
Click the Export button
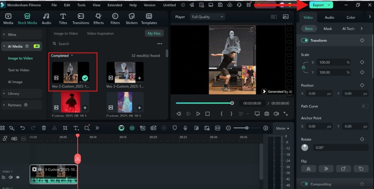[x=321, y=5]
